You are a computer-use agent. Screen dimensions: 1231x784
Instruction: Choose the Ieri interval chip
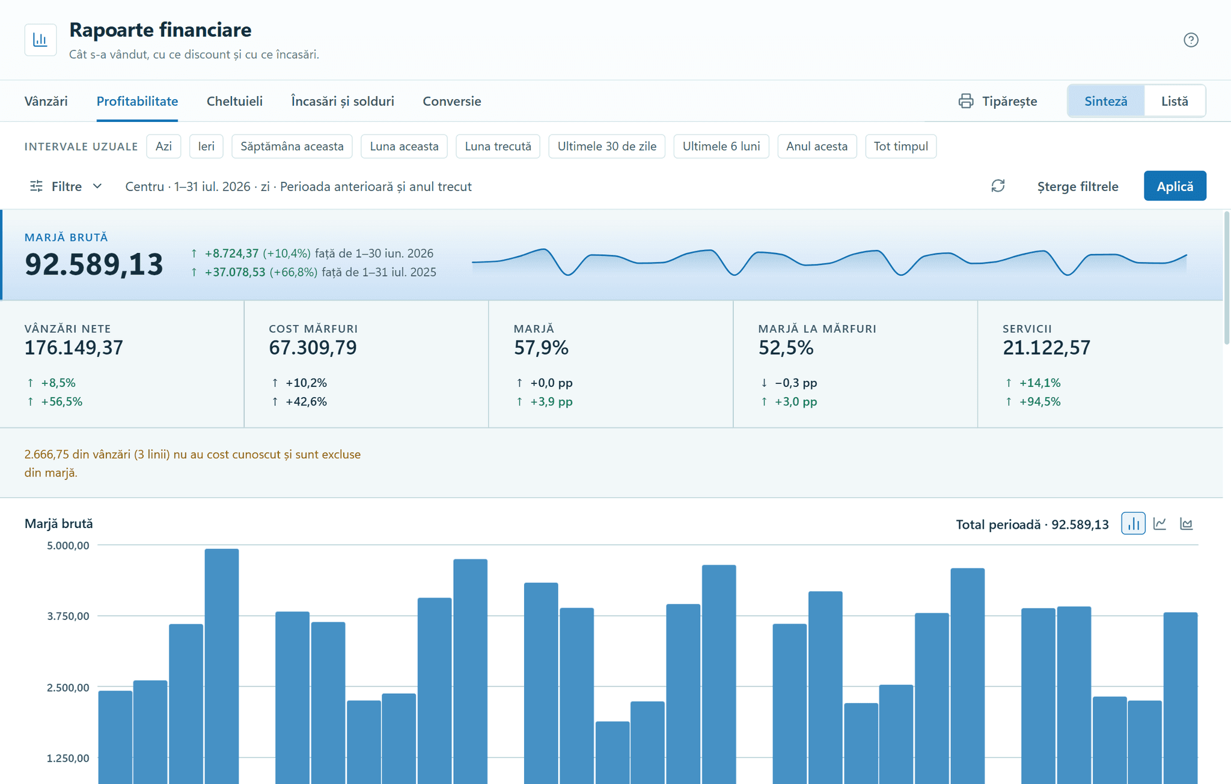click(x=206, y=146)
